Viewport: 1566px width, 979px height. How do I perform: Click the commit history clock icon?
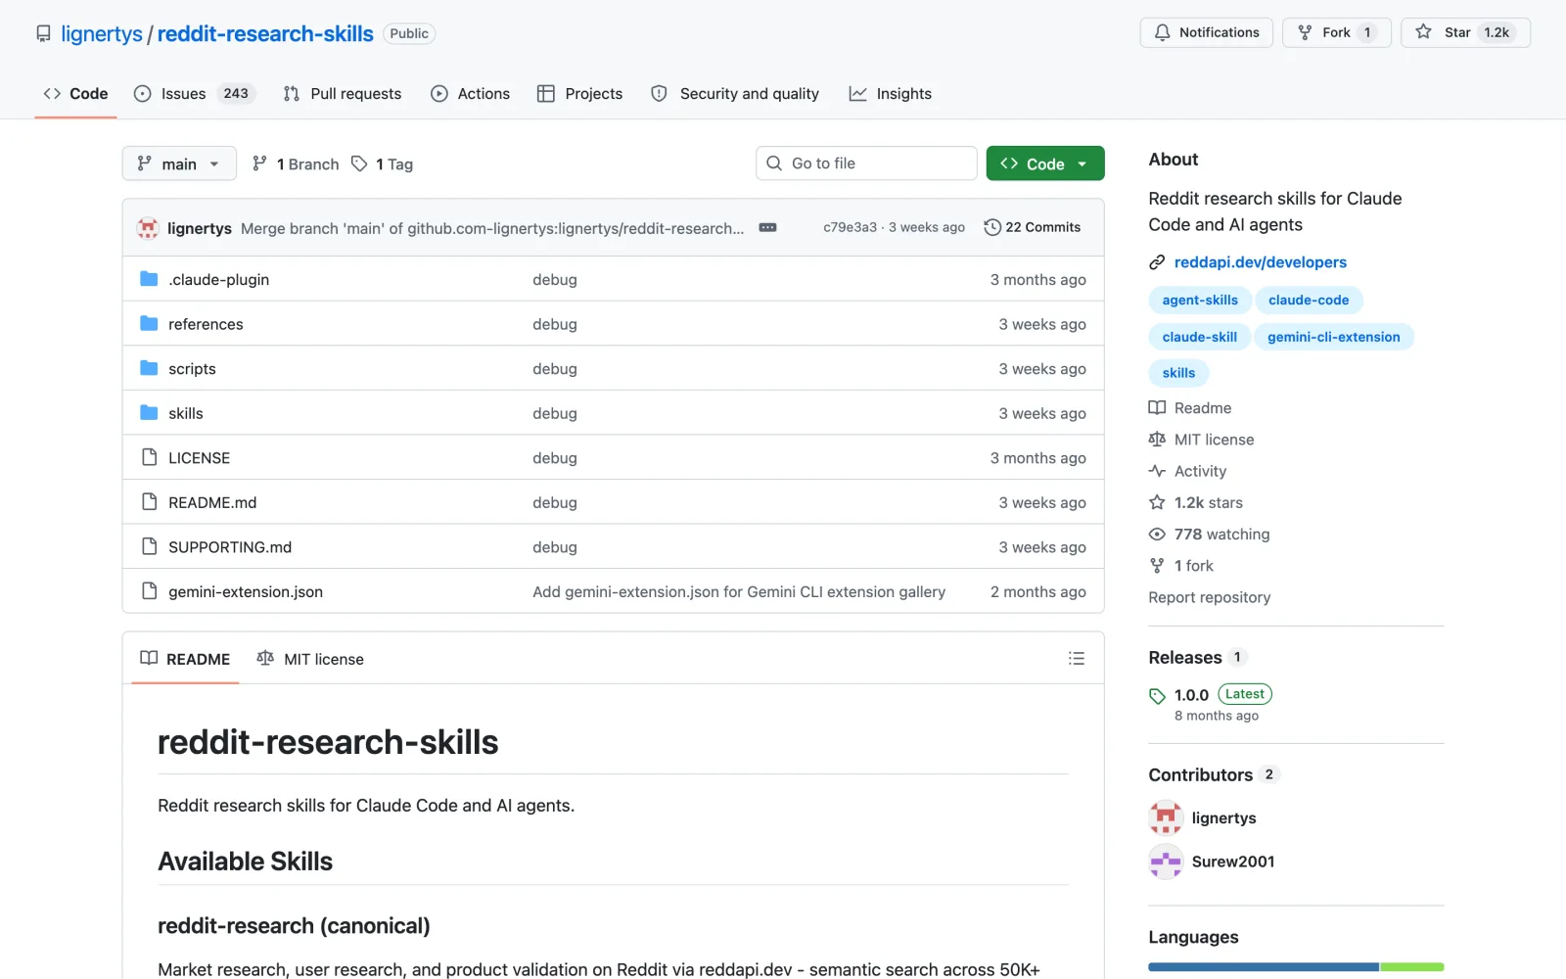992,227
